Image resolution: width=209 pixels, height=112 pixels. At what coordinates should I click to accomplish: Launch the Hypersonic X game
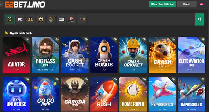point(162,94)
